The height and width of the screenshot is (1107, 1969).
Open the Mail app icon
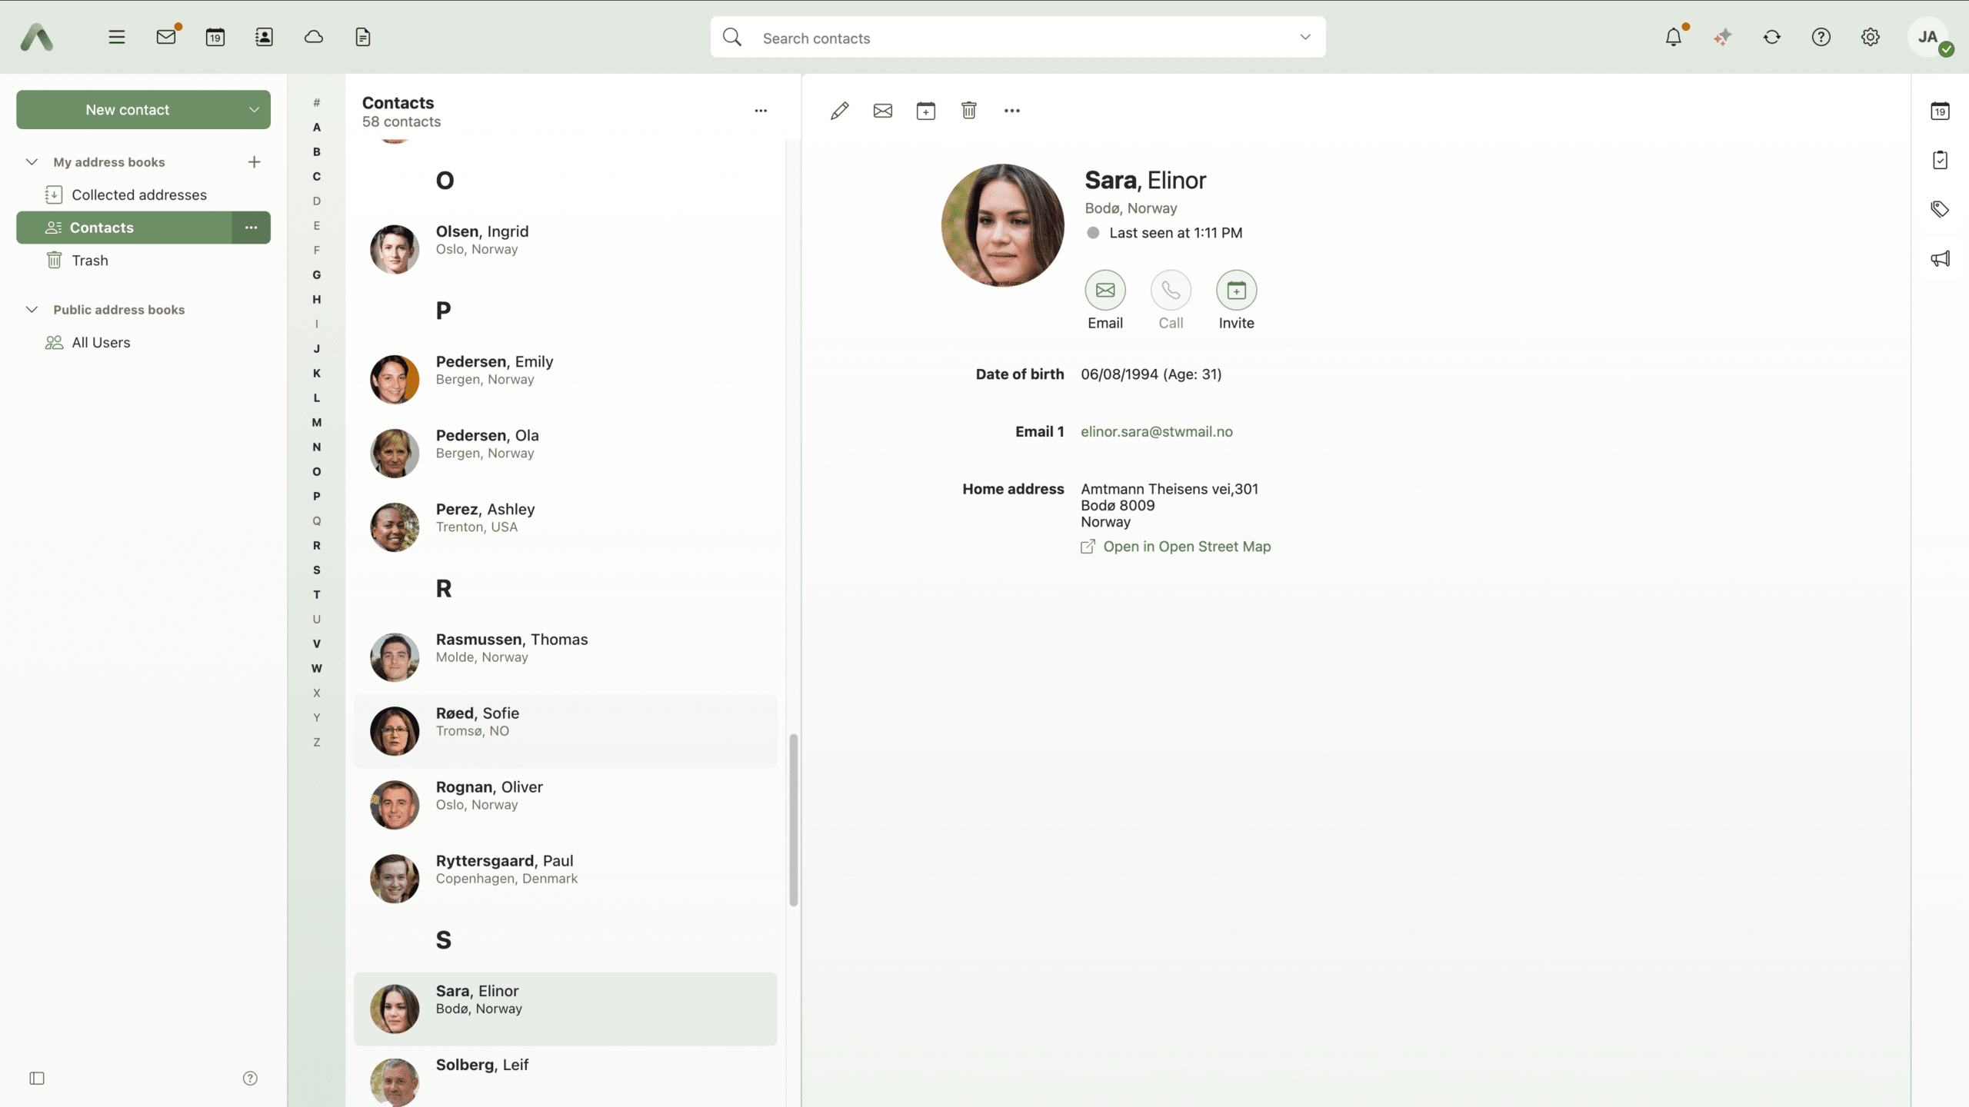(x=166, y=37)
